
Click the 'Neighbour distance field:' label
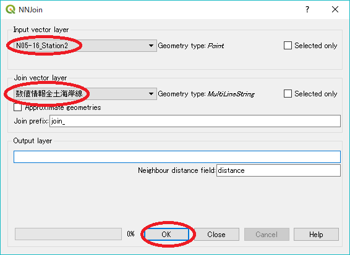tap(177, 170)
